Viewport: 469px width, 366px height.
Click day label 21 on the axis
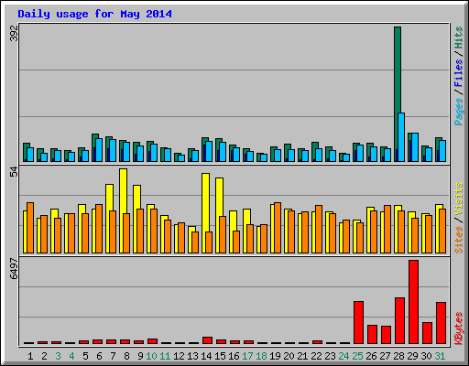click(302, 356)
